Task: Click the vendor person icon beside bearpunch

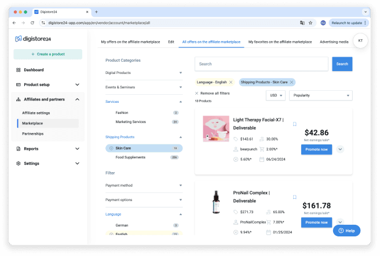Action: [x=236, y=149]
